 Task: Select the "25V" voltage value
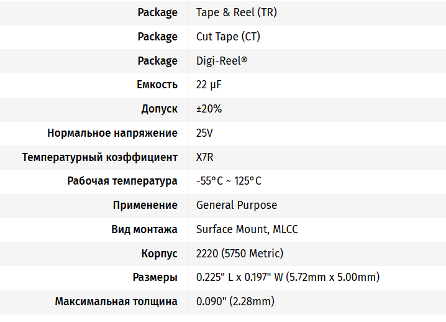click(204, 133)
